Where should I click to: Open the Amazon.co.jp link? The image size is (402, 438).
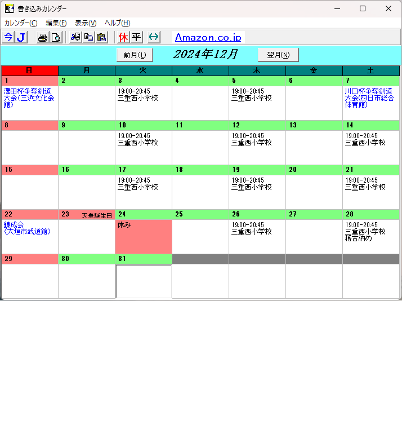(208, 37)
